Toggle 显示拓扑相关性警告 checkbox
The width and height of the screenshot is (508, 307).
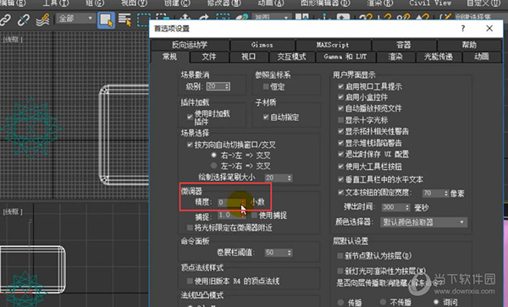[x=340, y=131]
